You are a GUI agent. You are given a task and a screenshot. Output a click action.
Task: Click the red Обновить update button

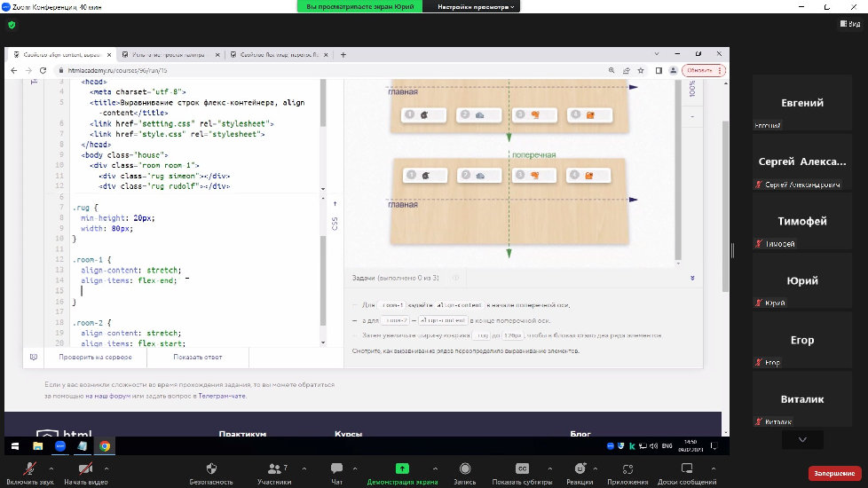tap(704, 70)
